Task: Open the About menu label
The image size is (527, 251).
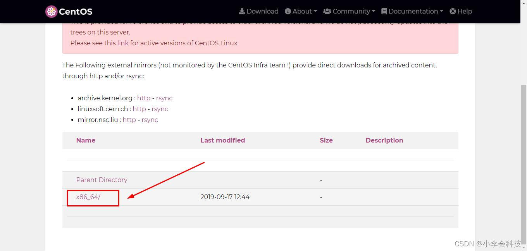Action: coord(302,11)
